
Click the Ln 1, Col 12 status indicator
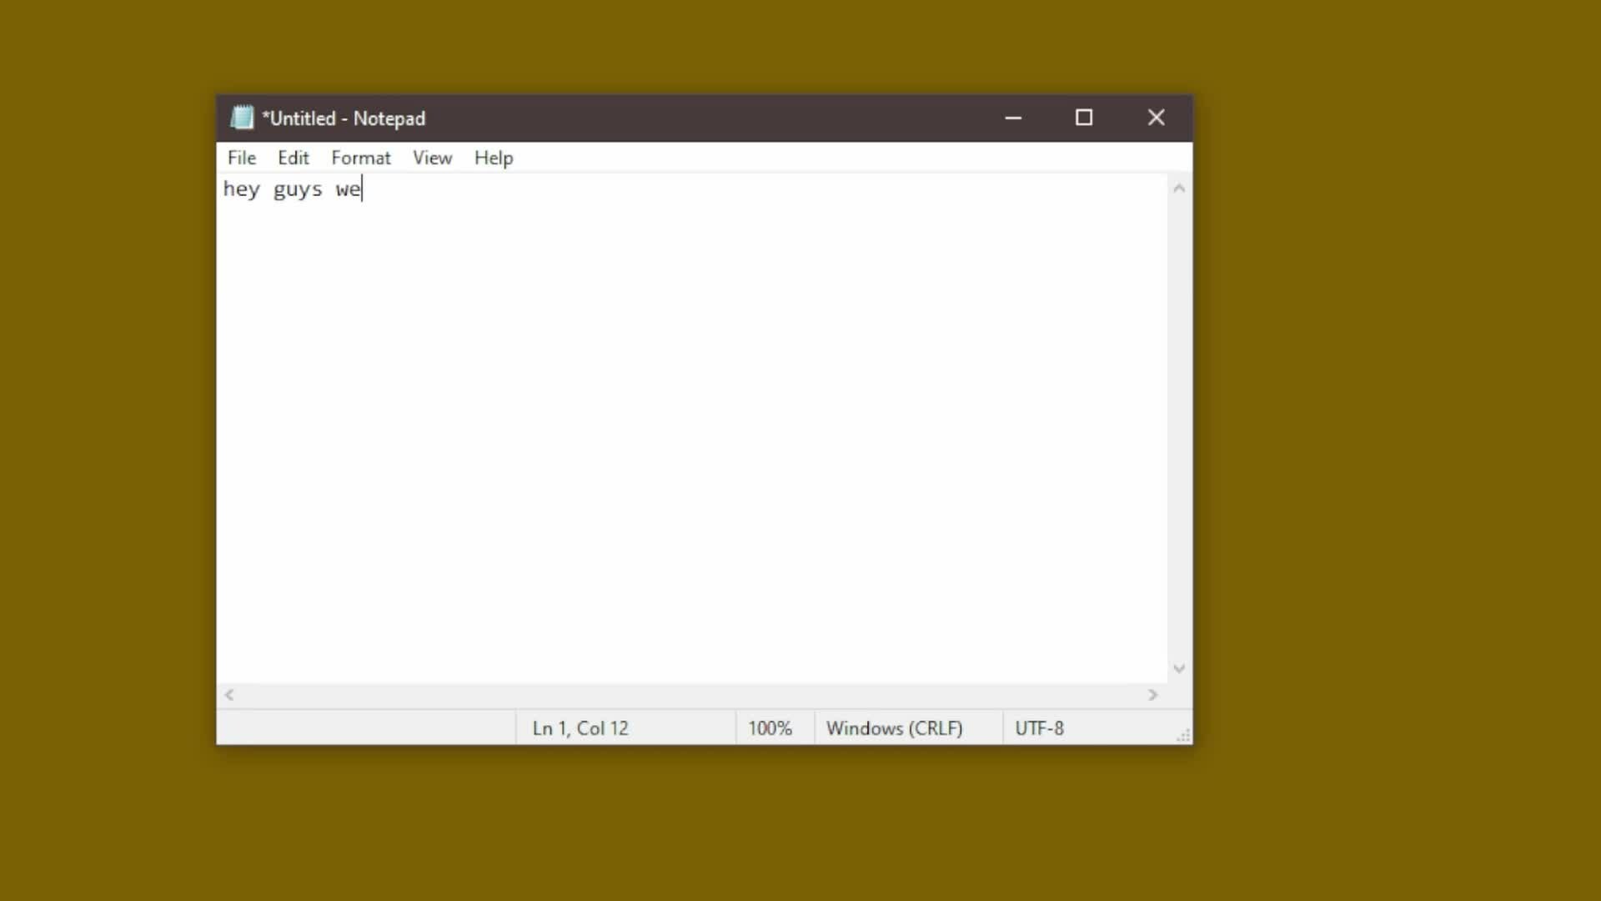coord(580,728)
